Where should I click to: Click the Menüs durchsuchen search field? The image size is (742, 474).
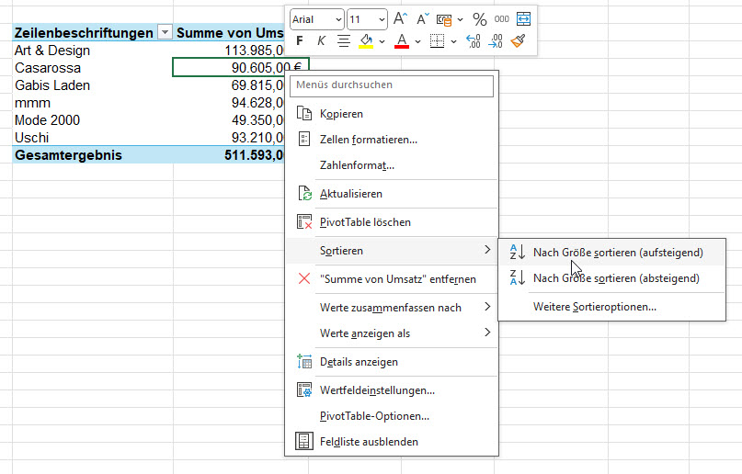click(x=393, y=85)
